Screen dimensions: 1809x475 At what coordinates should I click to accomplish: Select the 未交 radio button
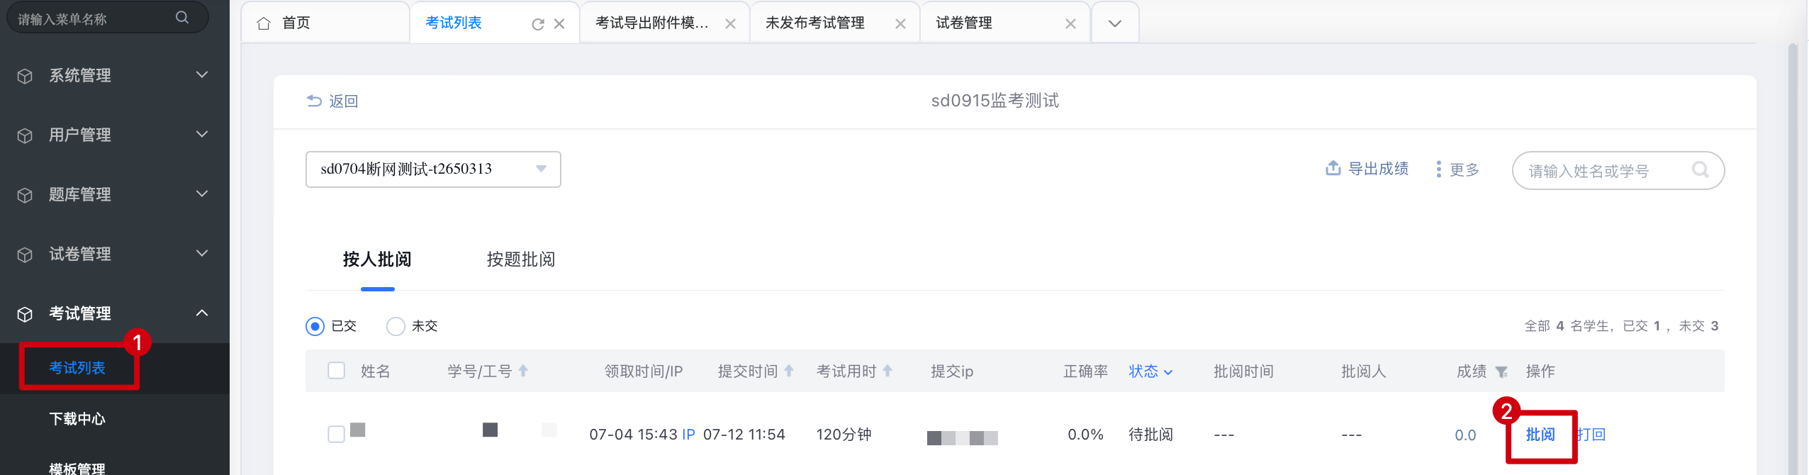(x=396, y=326)
